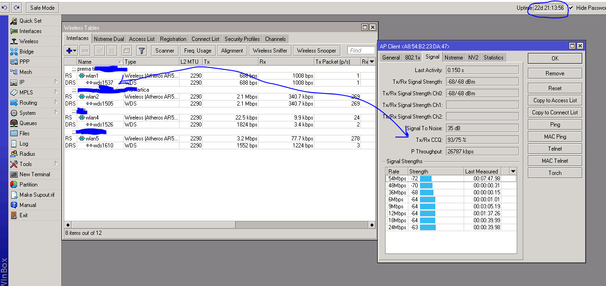The height and width of the screenshot is (286, 606).
Task: Click the minus remove icon
Action: tap(85, 51)
